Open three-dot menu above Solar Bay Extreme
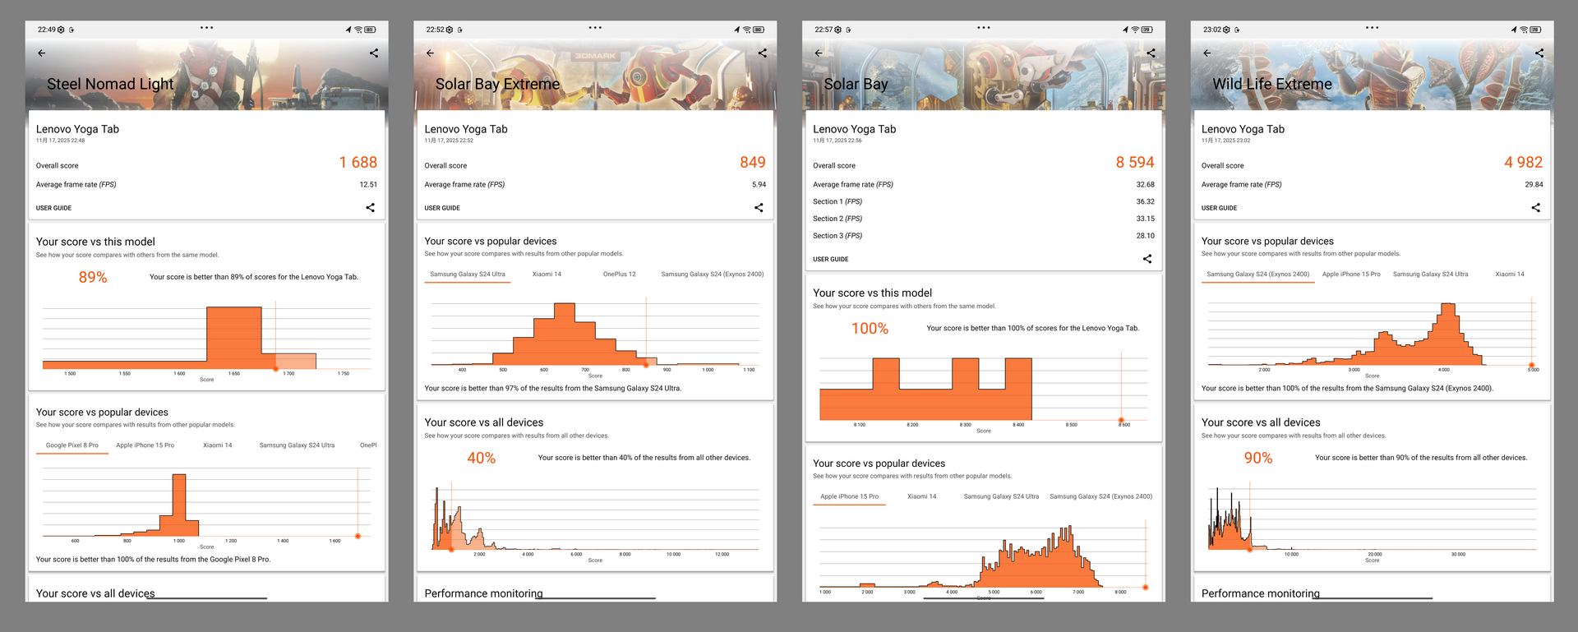The image size is (1578, 632). click(595, 28)
